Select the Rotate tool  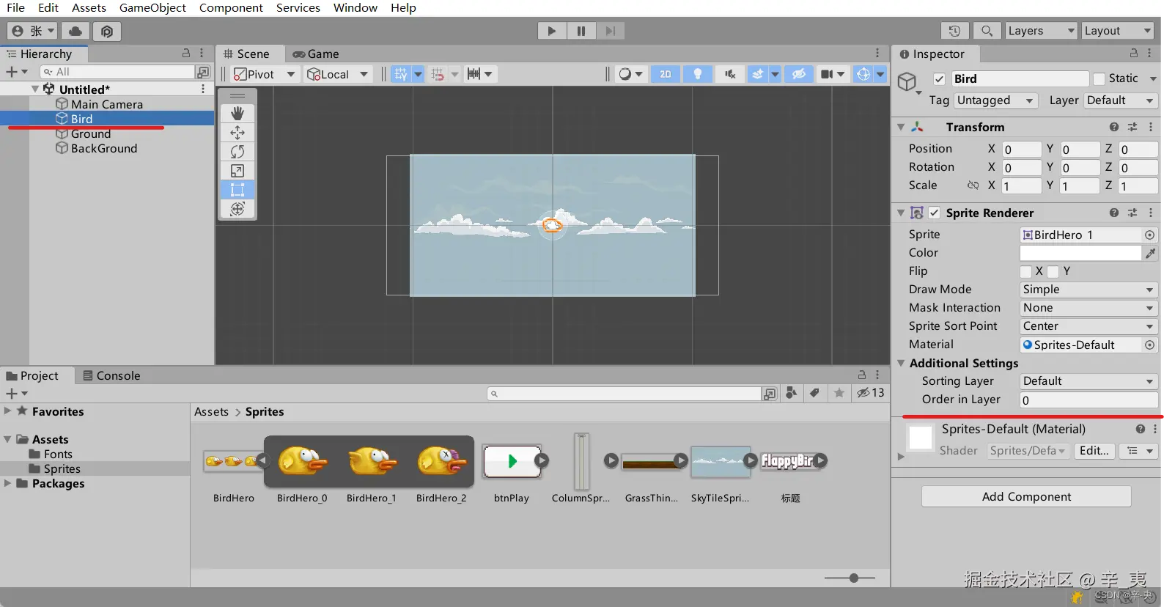click(237, 152)
